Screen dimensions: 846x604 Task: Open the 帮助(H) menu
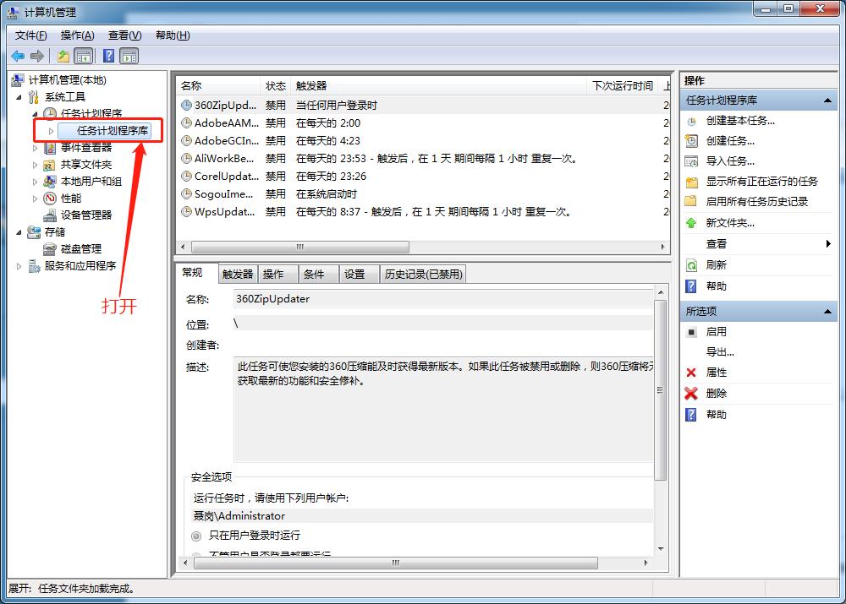pos(173,35)
